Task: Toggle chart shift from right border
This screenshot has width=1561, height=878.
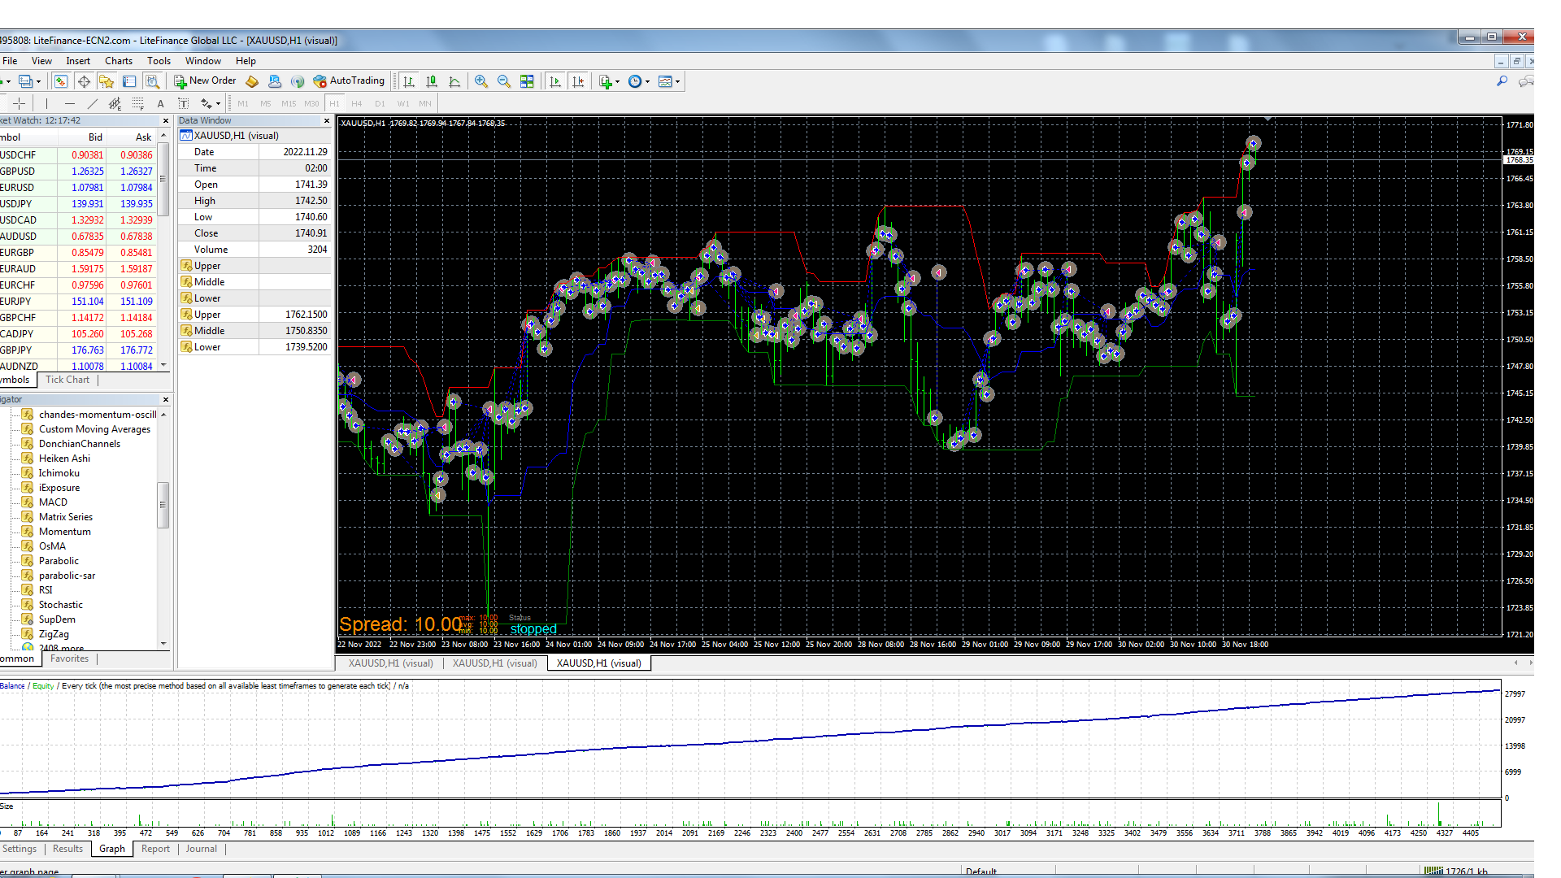Action: (x=578, y=81)
